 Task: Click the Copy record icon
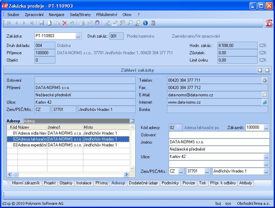(57, 23)
